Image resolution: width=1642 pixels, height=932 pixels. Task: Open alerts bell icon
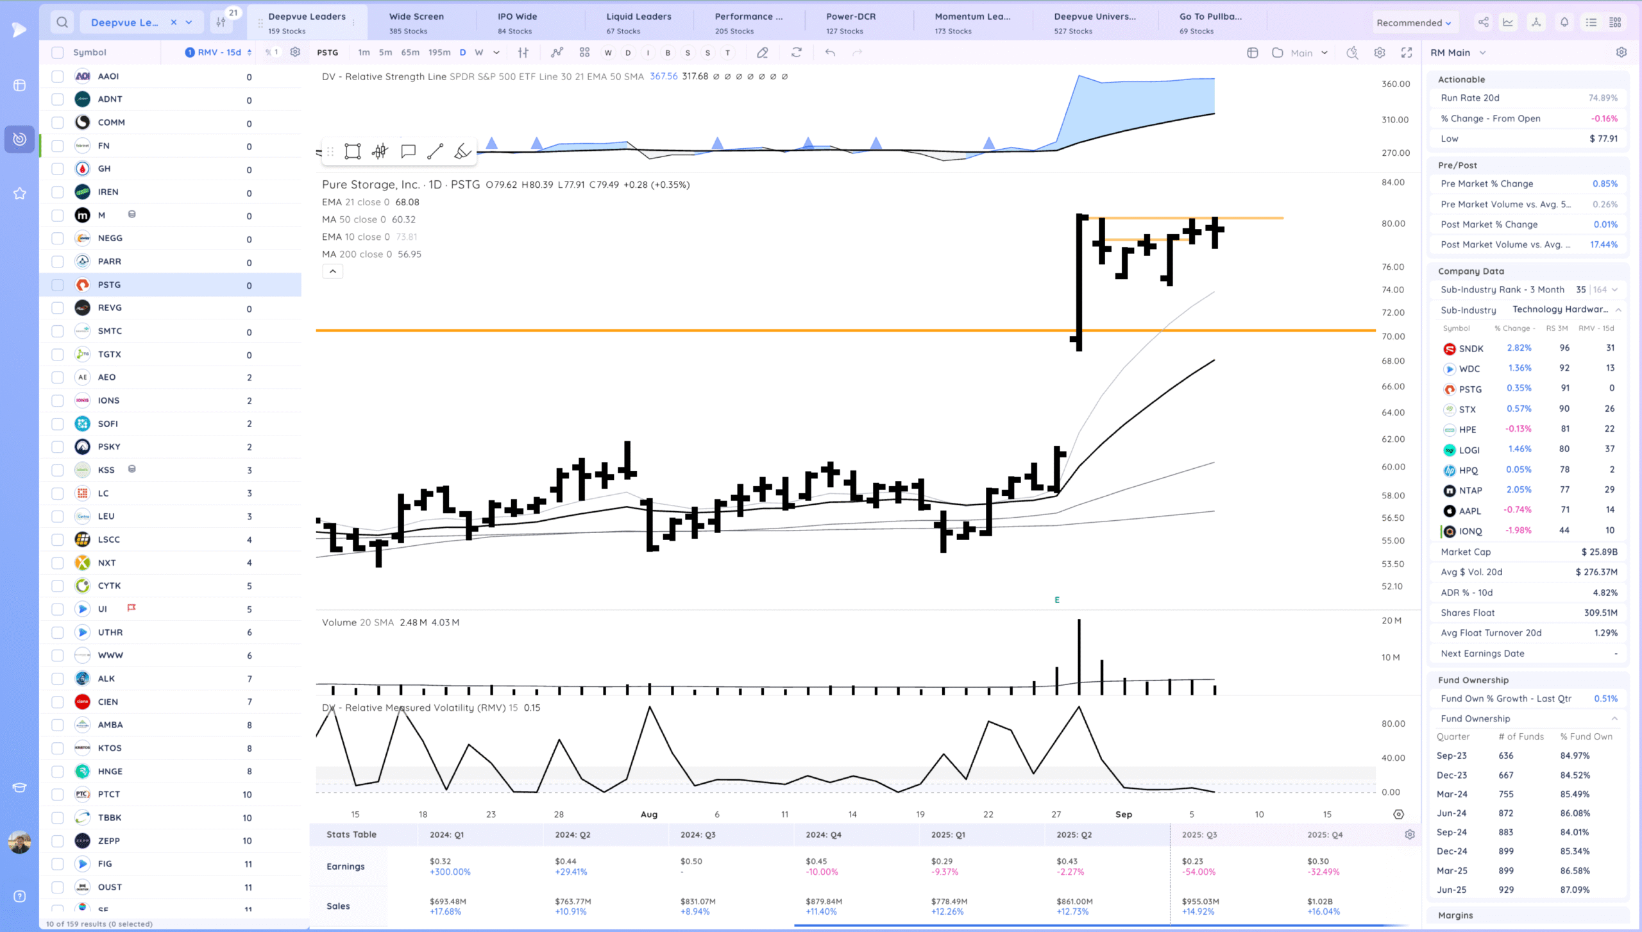coord(1564,22)
